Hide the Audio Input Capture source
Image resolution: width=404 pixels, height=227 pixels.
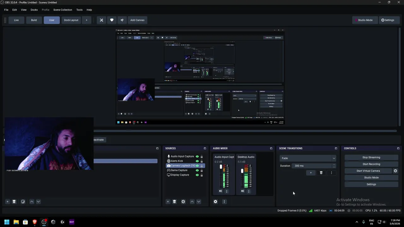(x=197, y=156)
